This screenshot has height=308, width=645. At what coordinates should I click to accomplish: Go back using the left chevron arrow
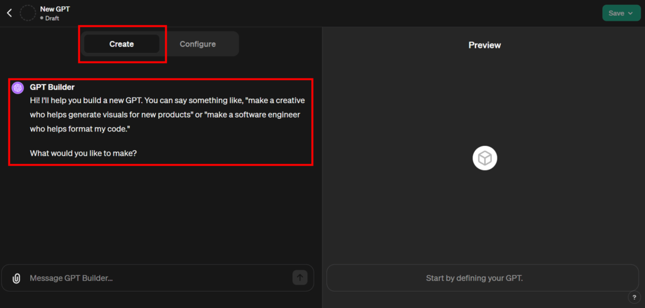pyautogui.click(x=9, y=13)
